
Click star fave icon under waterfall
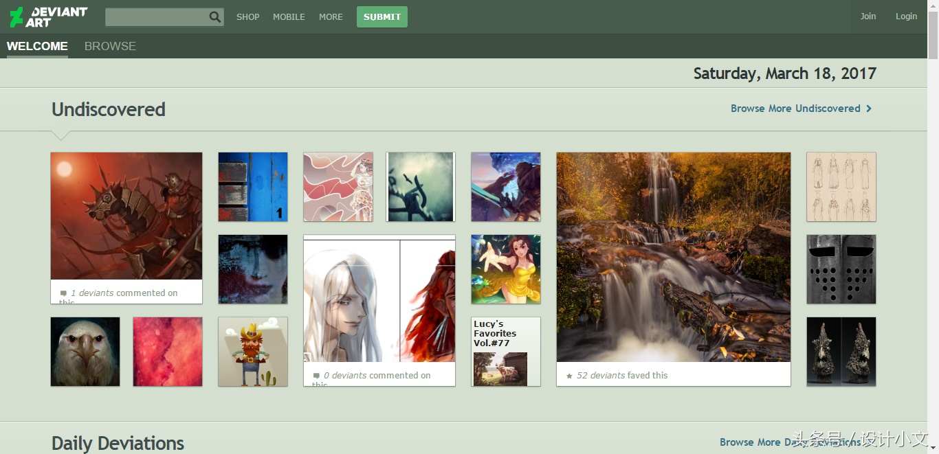pyautogui.click(x=569, y=376)
